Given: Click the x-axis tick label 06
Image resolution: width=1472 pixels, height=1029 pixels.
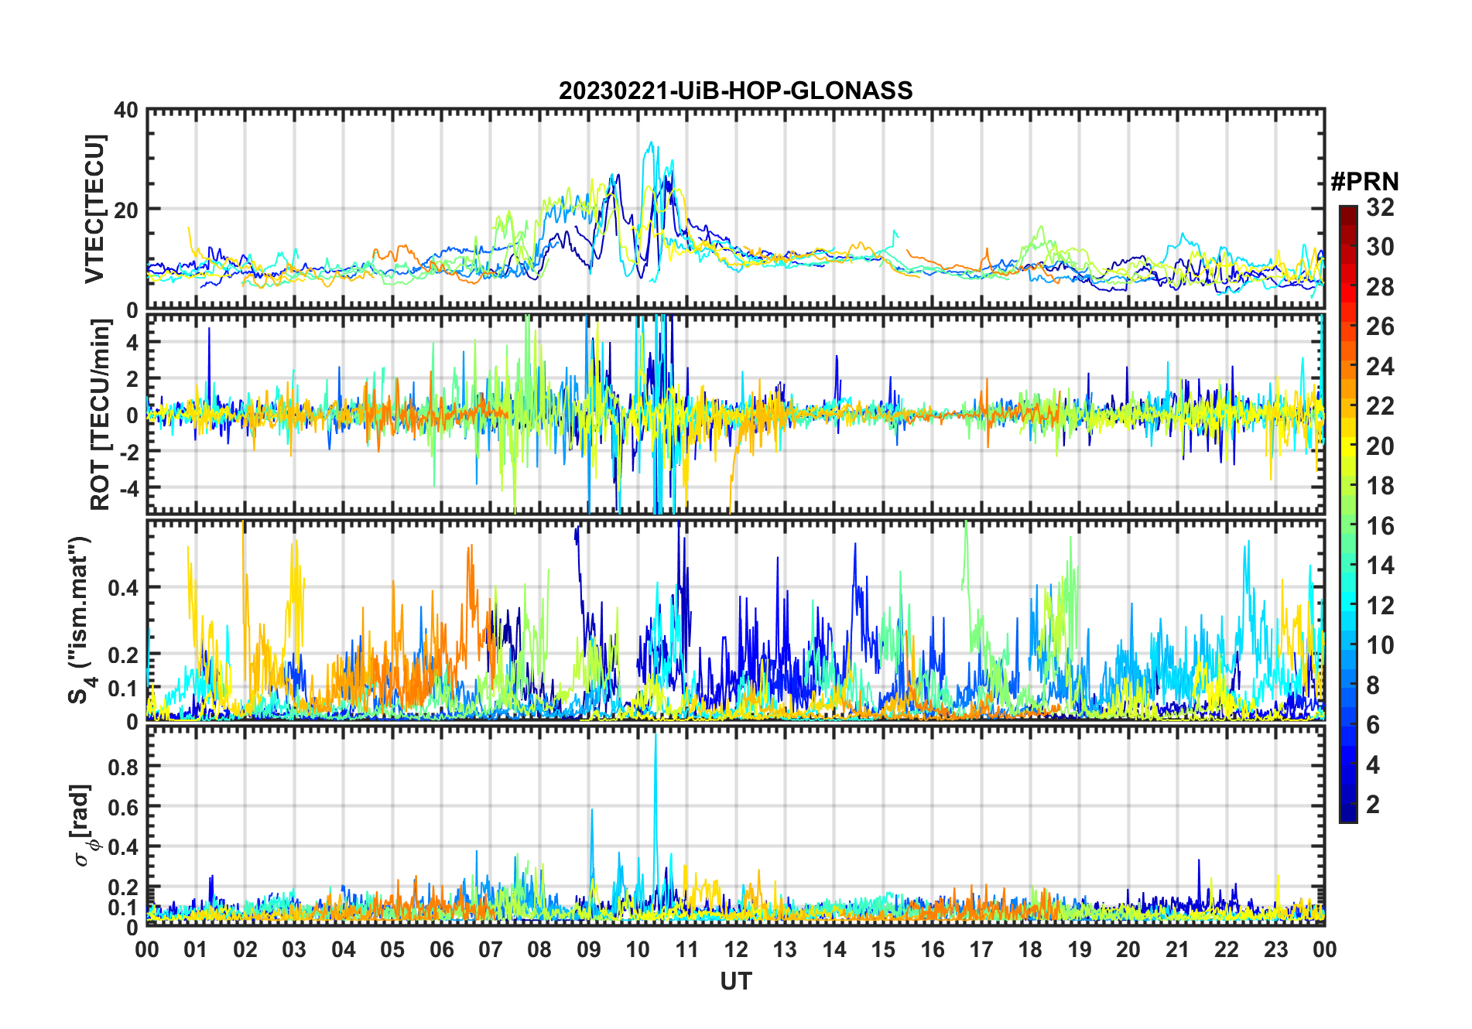Looking at the screenshot, I should 441,949.
